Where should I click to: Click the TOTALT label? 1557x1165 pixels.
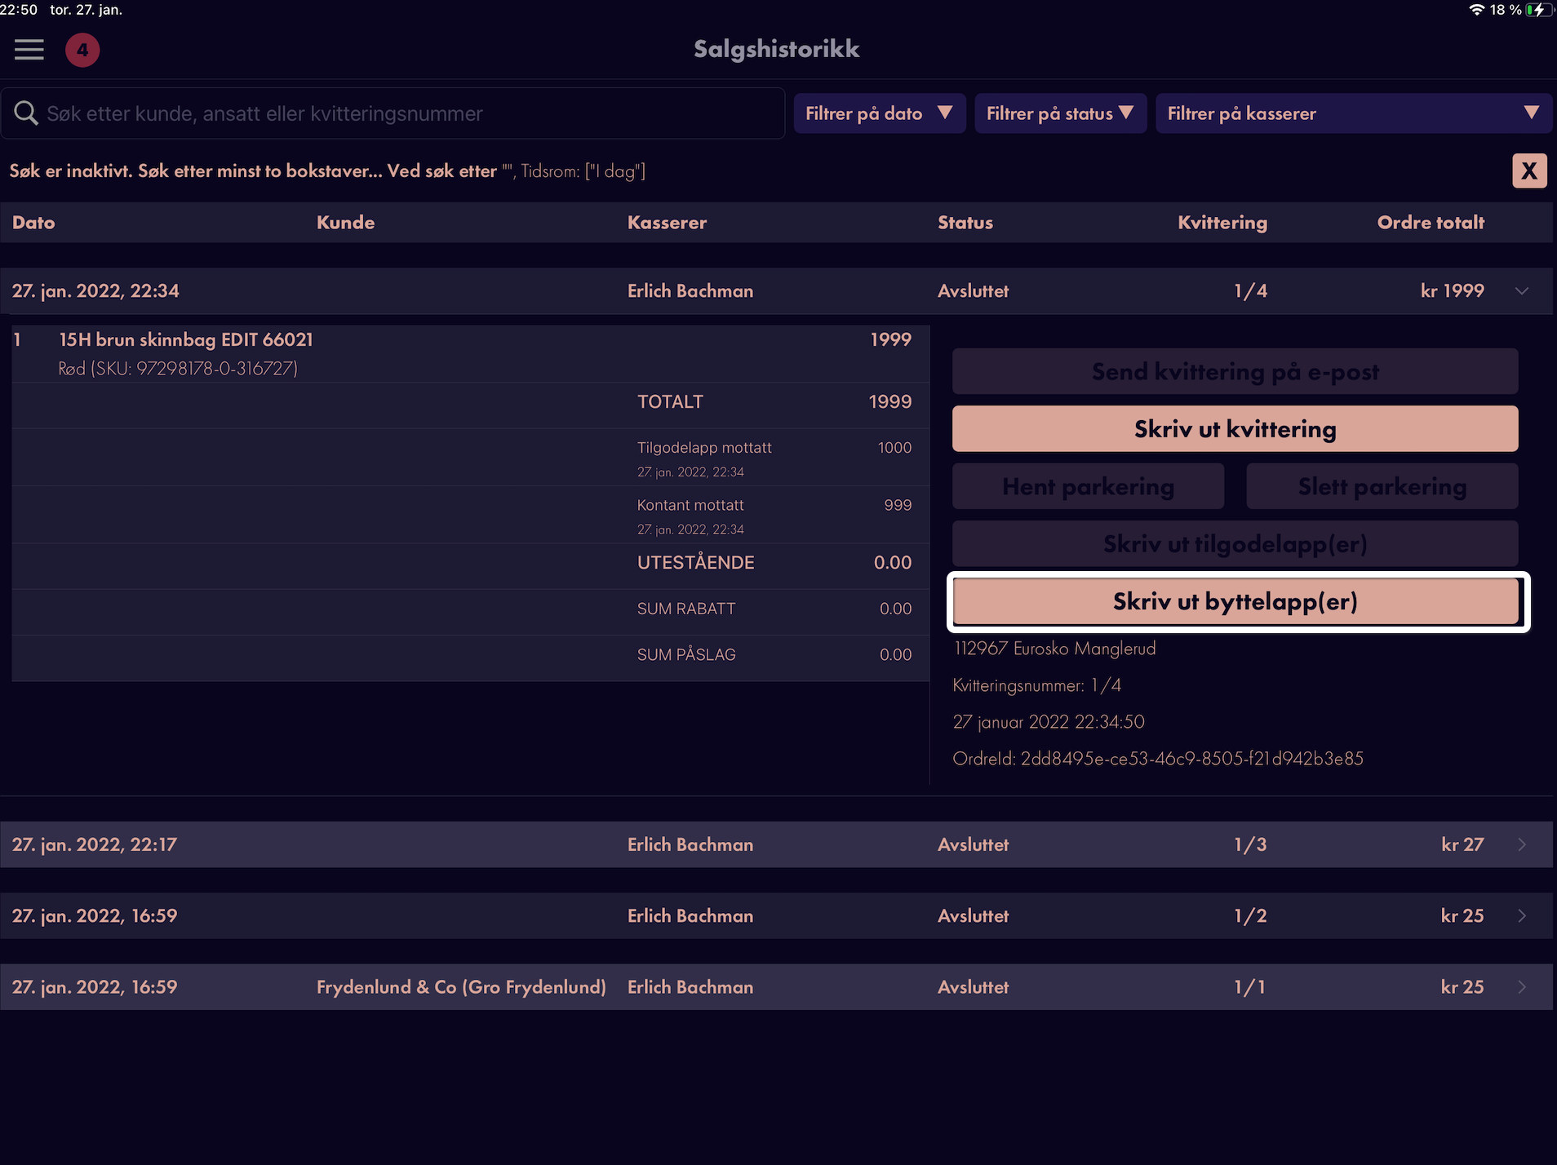[x=670, y=401]
